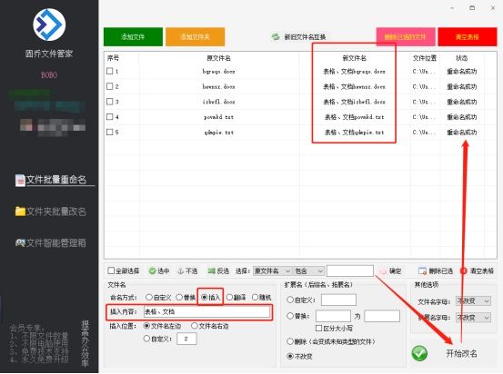503x374 pixels.
Task: Click the 文件位置 column header
Action: coord(425,58)
